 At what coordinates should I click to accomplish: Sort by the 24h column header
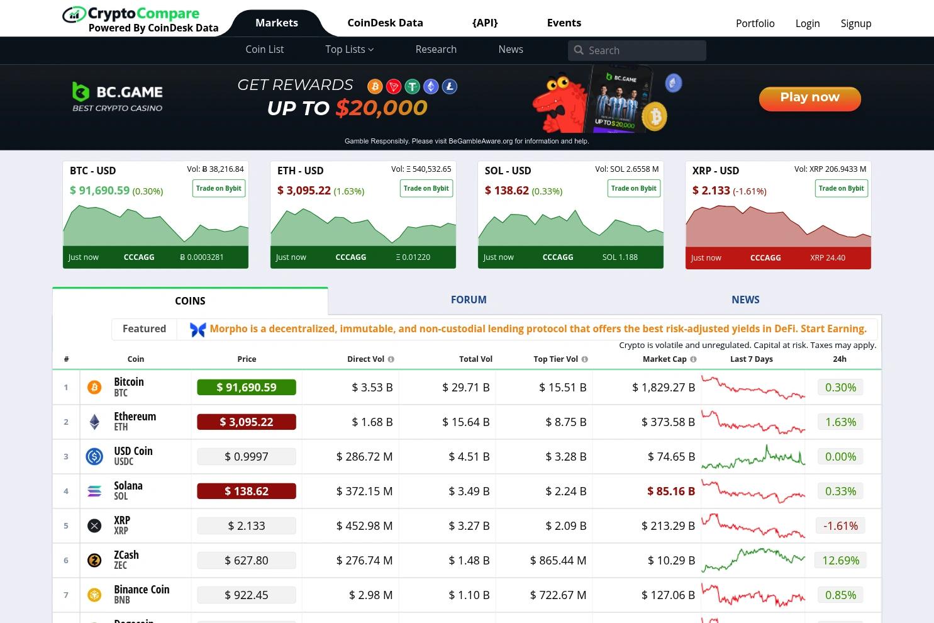pos(840,359)
